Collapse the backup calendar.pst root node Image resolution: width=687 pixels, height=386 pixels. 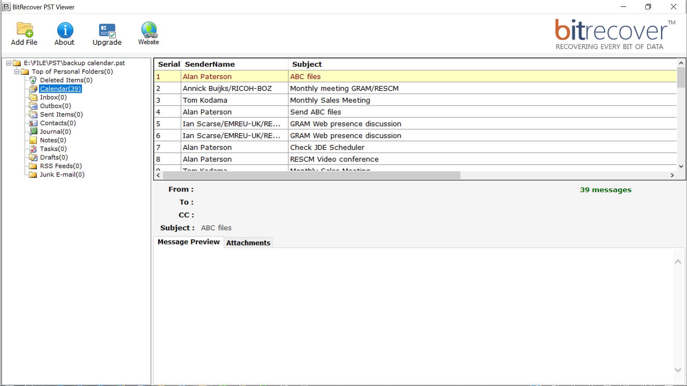[x=9, y=63]
